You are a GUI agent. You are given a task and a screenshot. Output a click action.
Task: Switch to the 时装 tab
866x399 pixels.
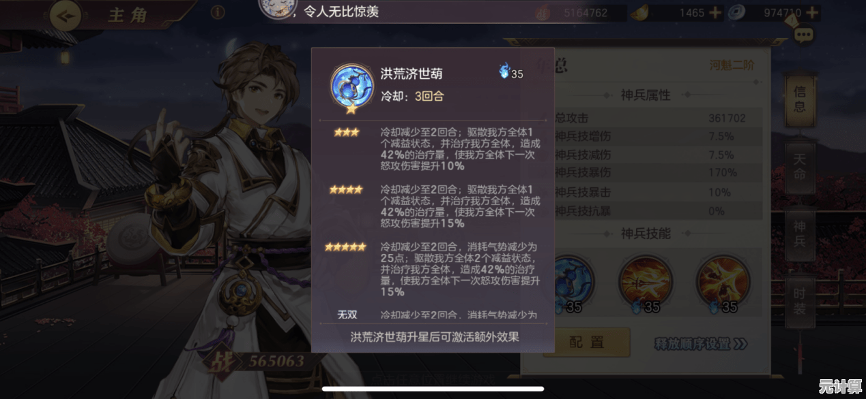click(800, 300)
